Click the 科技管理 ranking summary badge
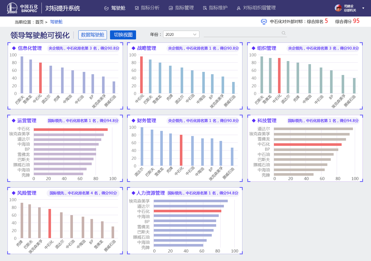Image resolution: width=371 pixels, height=261 pixels. point(323,121)
